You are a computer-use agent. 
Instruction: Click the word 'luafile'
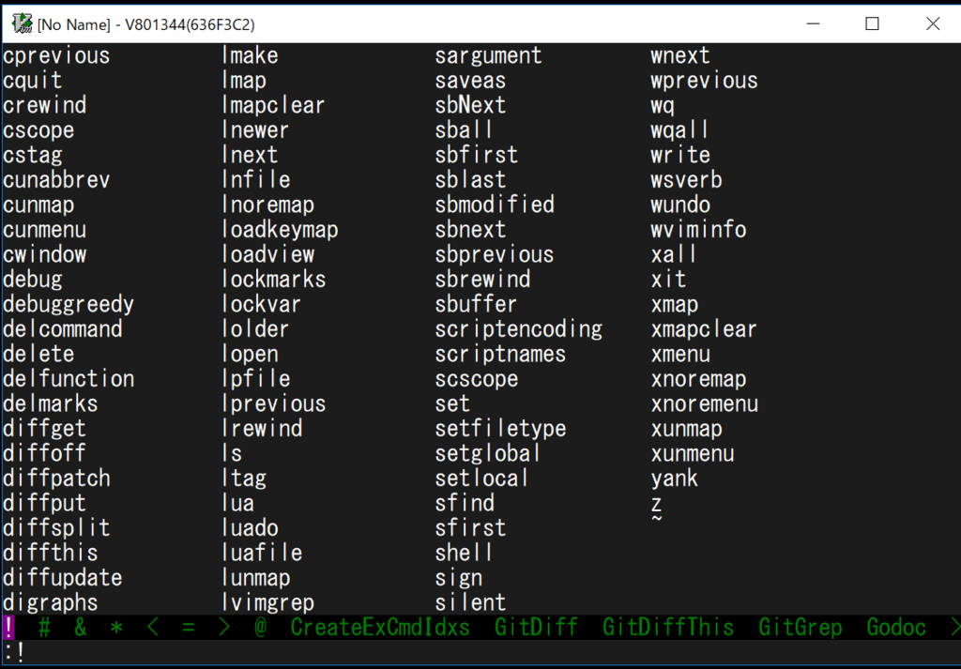tap(263, 554)
